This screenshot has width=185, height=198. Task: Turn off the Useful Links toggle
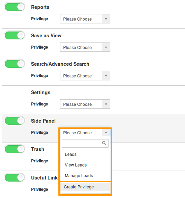(15, 177)
